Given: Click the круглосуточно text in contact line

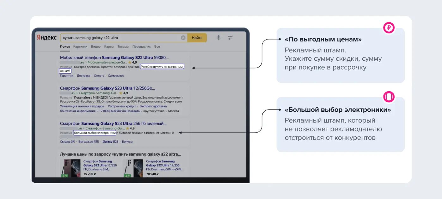Looking at the screenshot, I should (154, 111).
